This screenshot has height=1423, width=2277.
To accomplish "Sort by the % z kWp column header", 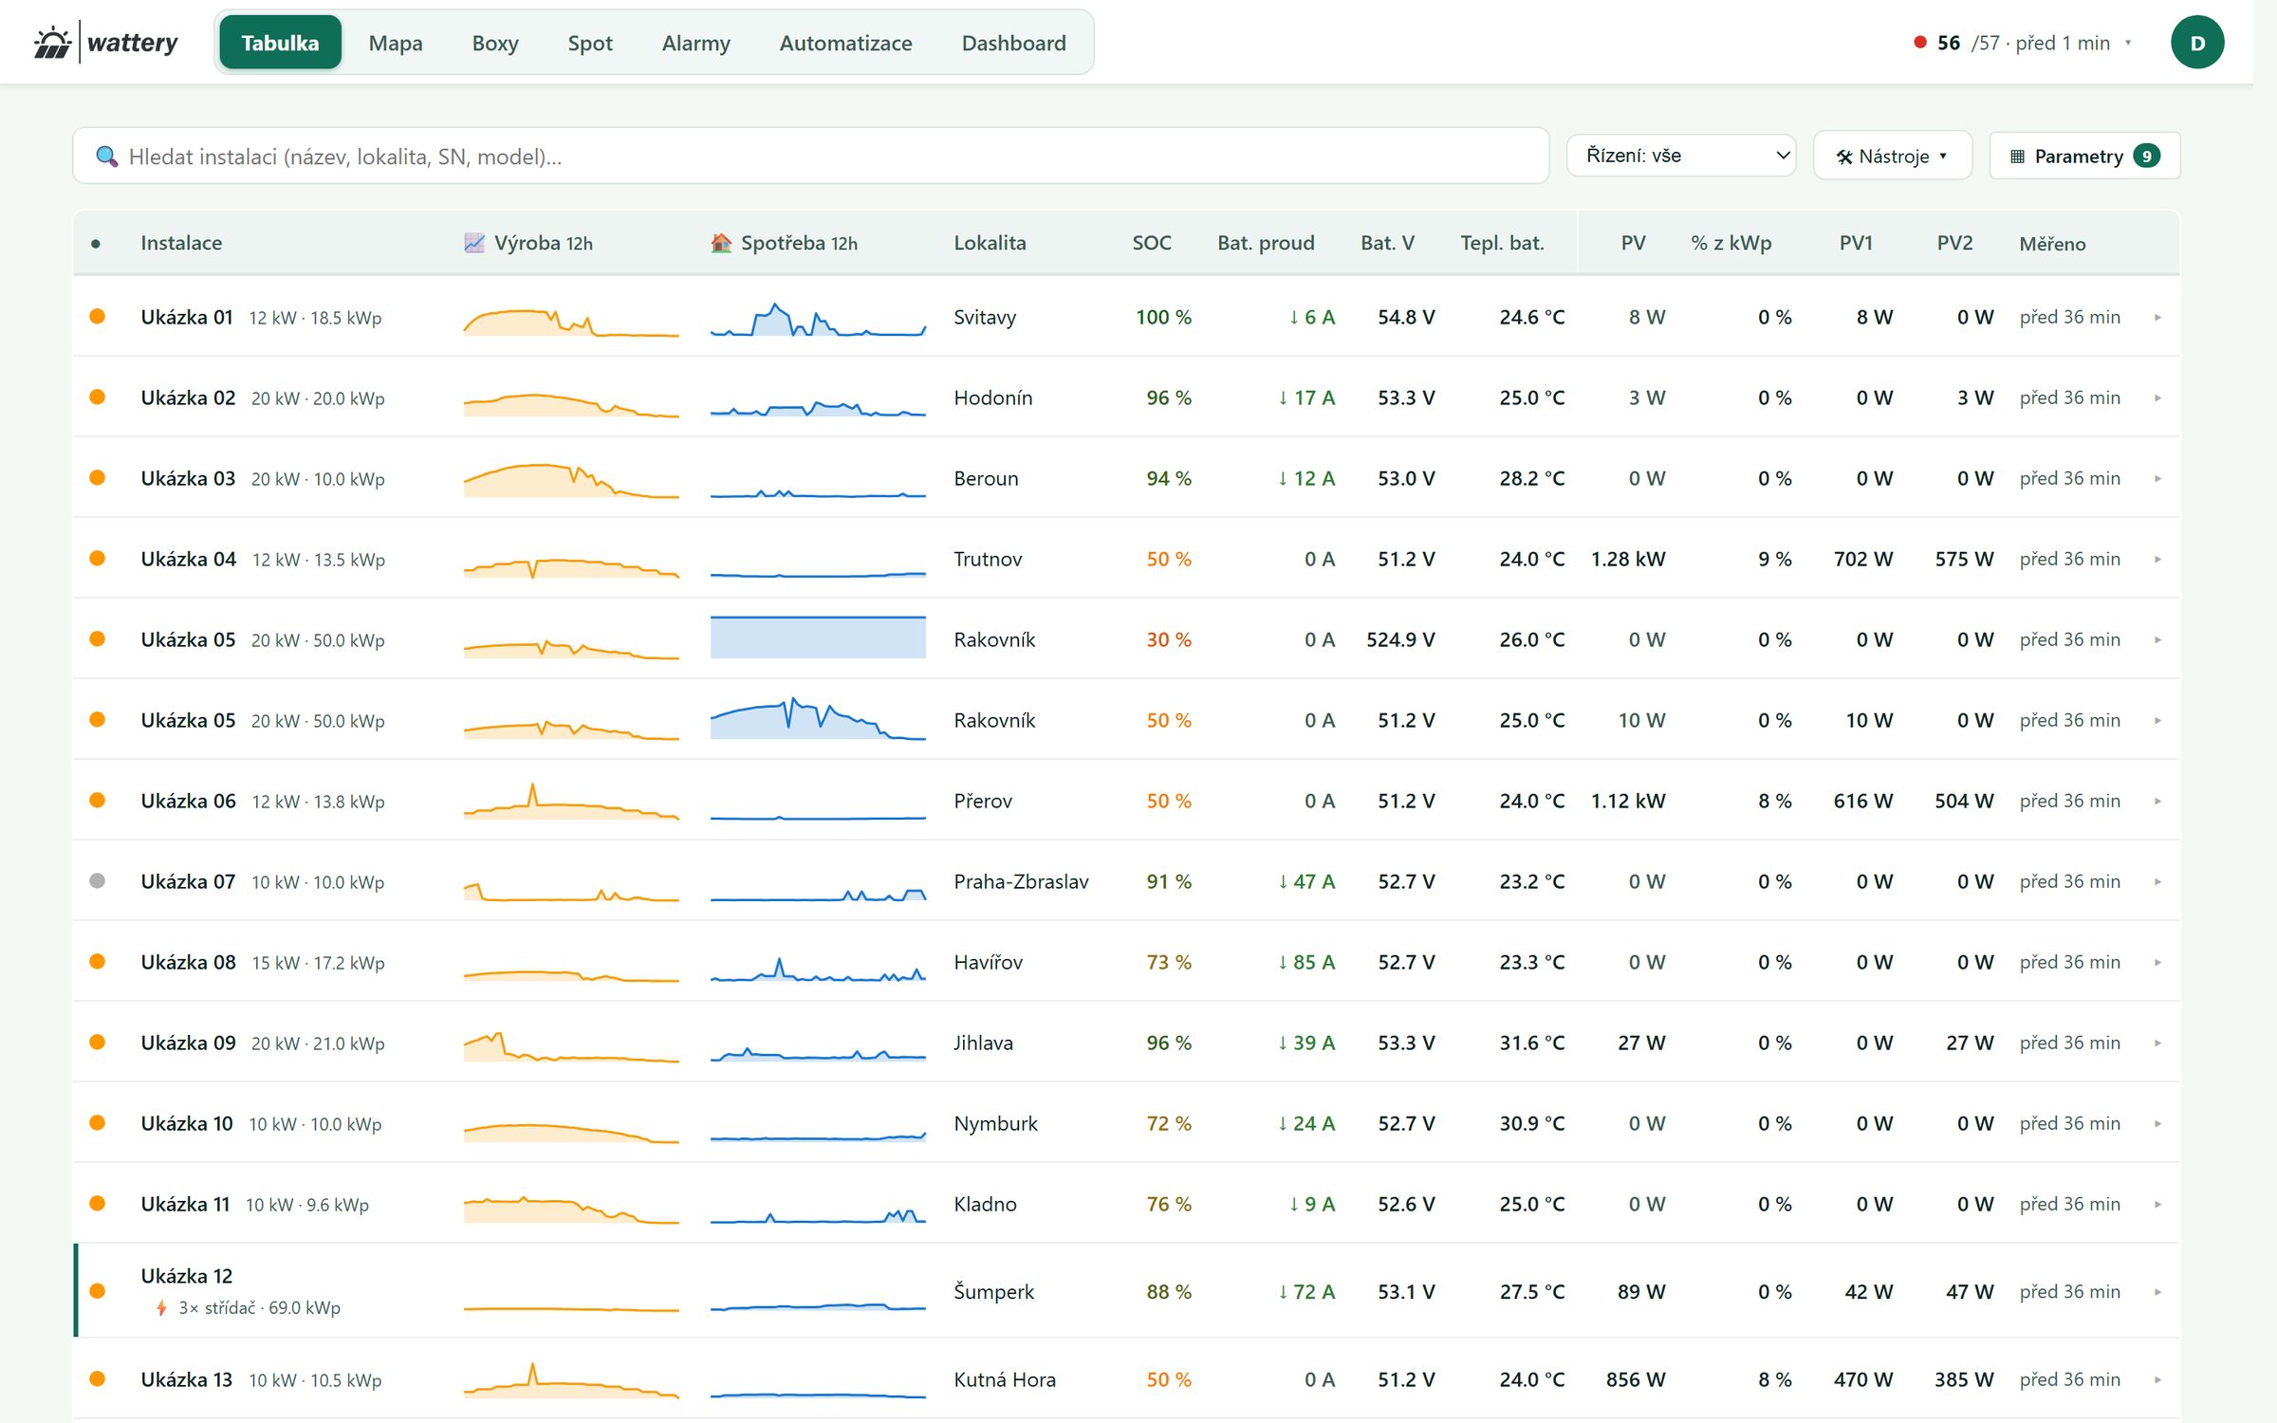I will pos(1731,243).
